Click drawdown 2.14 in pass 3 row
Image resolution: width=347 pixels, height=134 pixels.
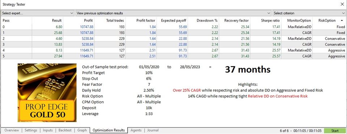pos(215,45)
